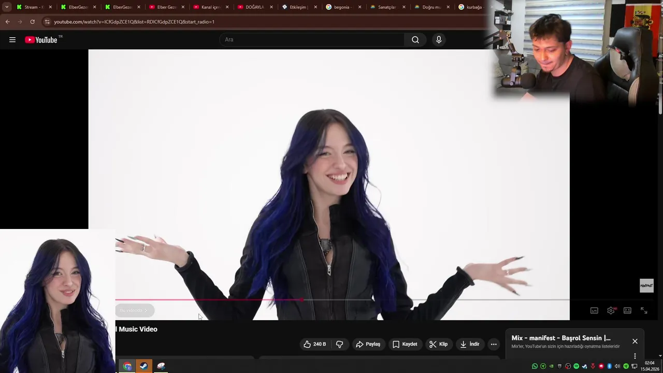This screenshot has height=373, width=663.
Task: Click the search magnifier button
Action: (415, 40)
